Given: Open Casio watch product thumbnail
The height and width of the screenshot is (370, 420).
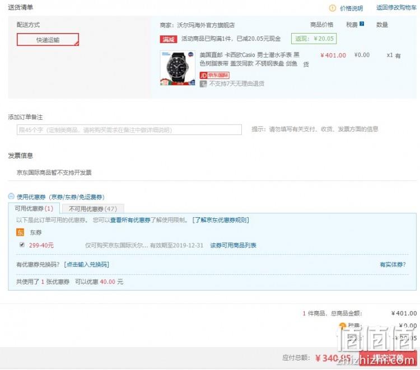Looking at the screenshot, I should (x=178, y=68).
